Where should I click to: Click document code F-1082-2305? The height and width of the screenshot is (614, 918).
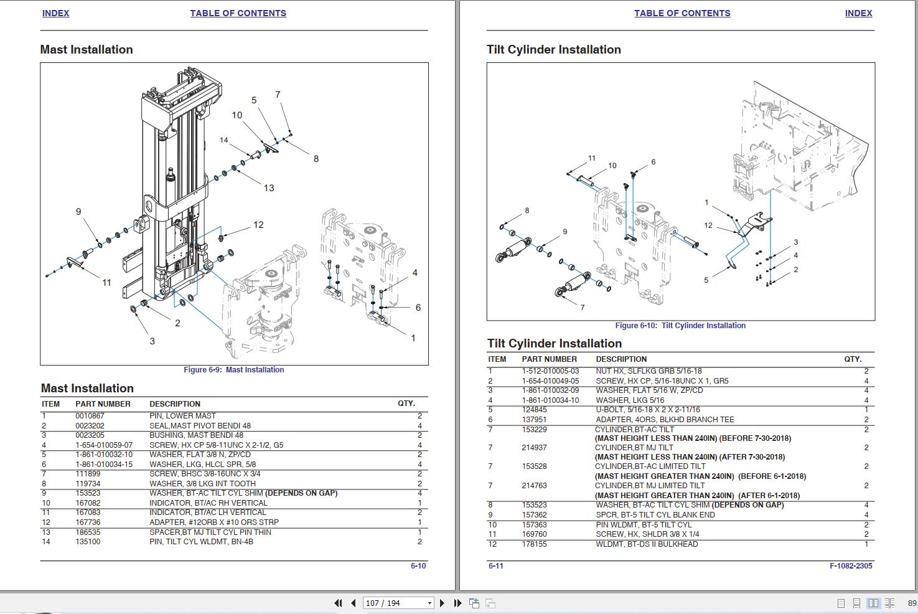(851, 566)
